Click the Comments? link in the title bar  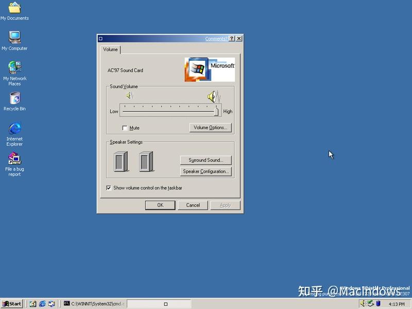(x=218, y=38)
